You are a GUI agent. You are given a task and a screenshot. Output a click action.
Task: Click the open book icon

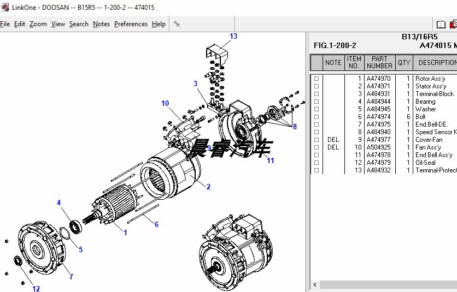441,25
